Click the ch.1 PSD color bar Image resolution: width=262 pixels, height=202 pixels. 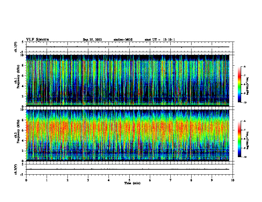240,84
